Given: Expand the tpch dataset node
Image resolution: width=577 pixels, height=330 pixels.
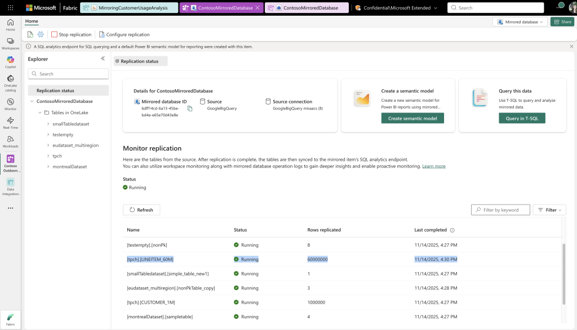Looking at the screenshot, I should (48, 156).
